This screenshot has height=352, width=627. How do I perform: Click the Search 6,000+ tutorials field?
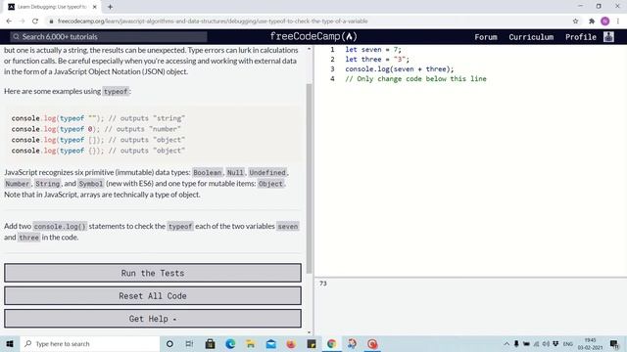[x=109, y=37]
